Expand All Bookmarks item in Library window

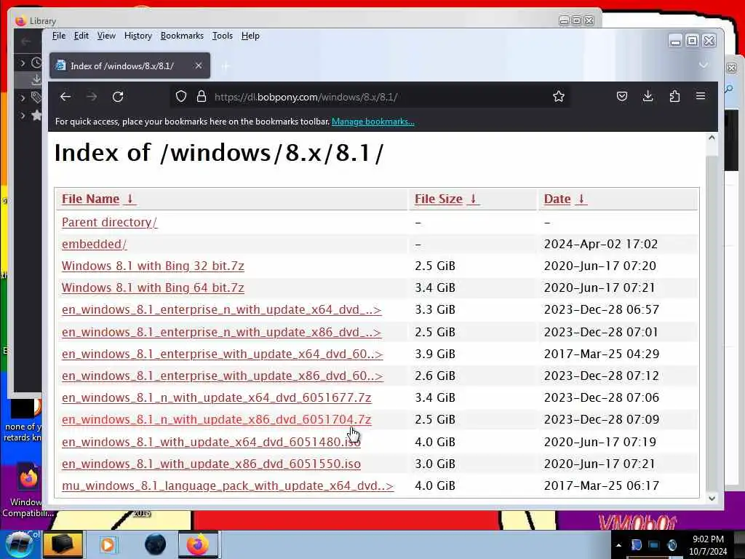tap(23, 115)
